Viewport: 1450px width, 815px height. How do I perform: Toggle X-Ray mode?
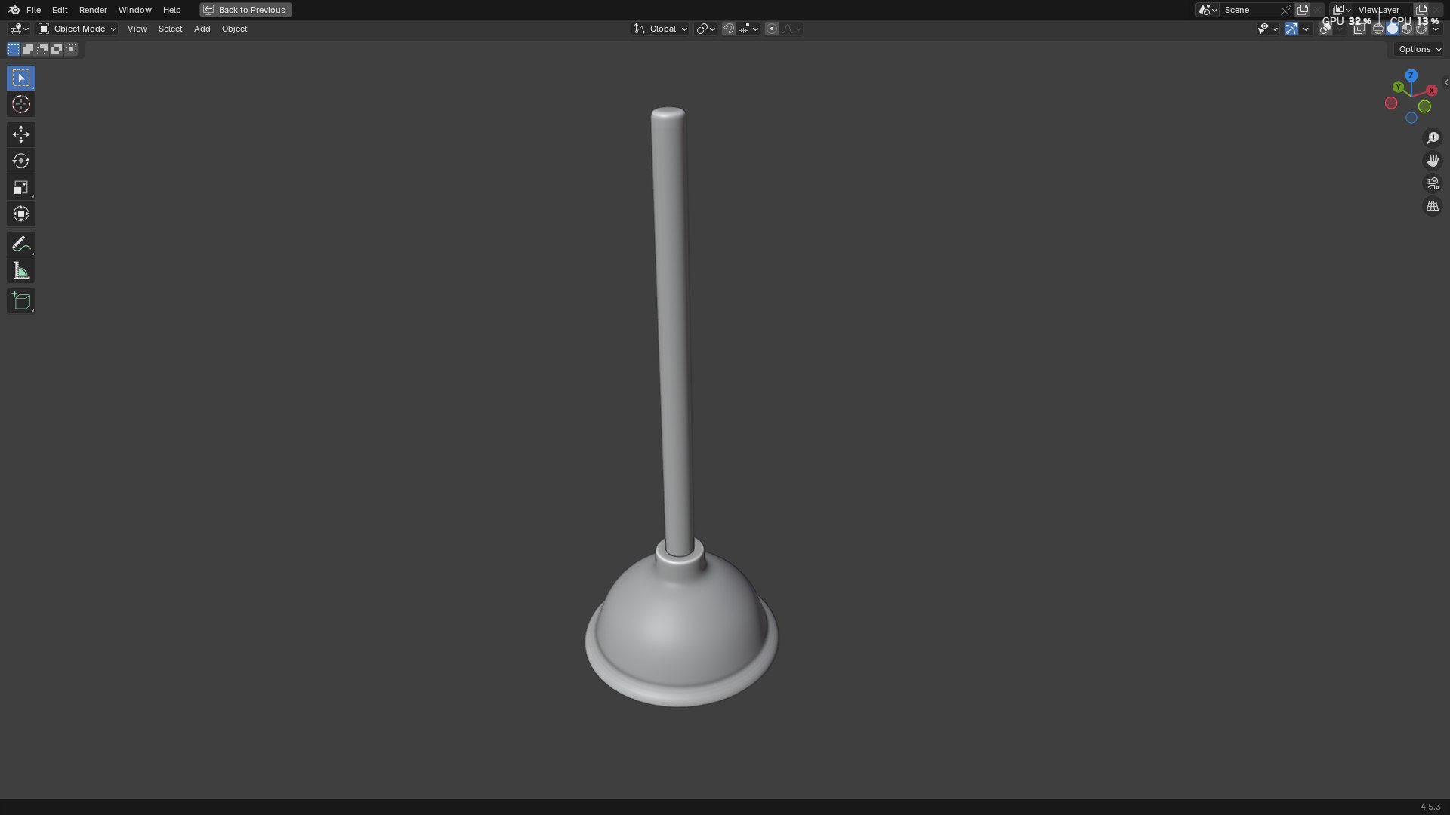1359,29
